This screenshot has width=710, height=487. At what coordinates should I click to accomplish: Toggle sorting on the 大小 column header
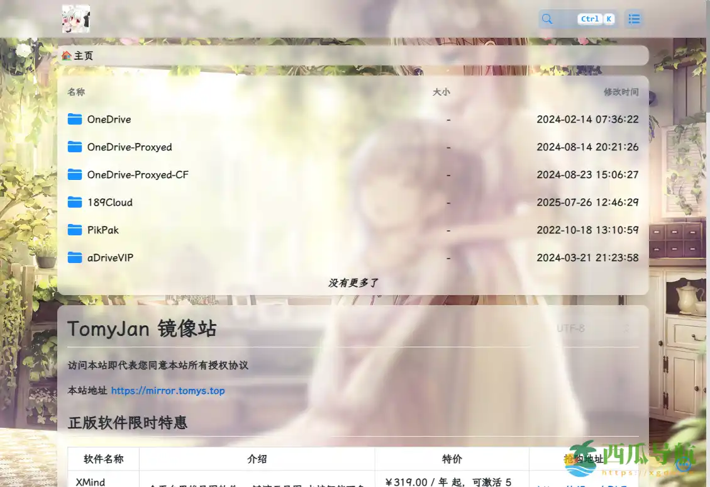coord(442,91)
